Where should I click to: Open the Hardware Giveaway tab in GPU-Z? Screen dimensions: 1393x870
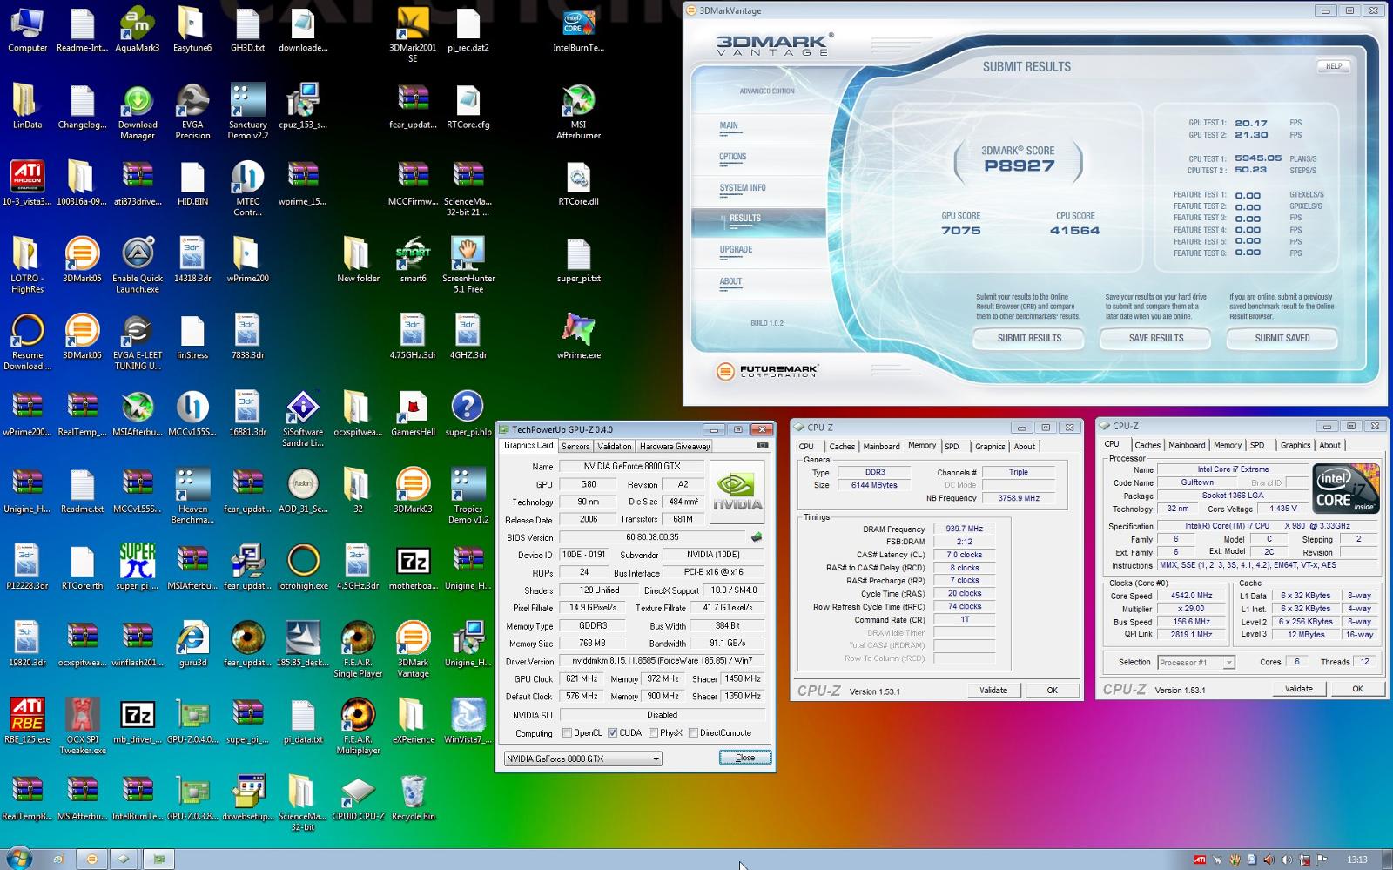coord(675,446)
